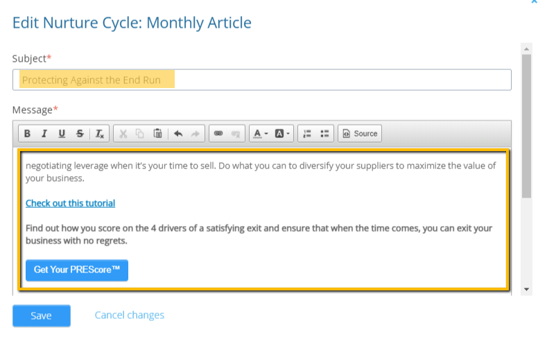The width and height of the screenshot is (538, 341).
Task: Remove link using the unlink icon
Action: (236, 134)
